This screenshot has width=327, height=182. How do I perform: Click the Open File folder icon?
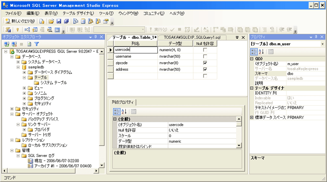[x=51, y=21]
